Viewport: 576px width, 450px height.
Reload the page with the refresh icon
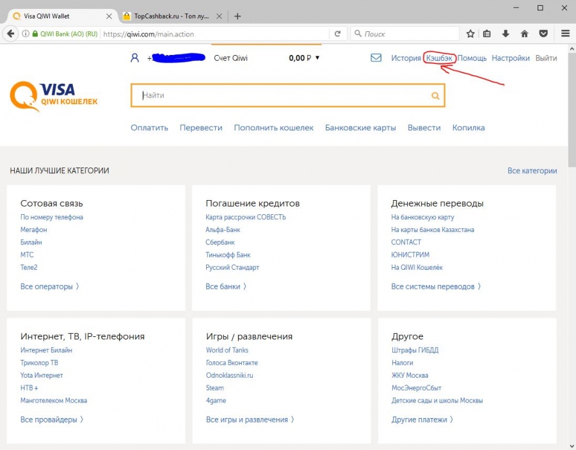point(337,34)
